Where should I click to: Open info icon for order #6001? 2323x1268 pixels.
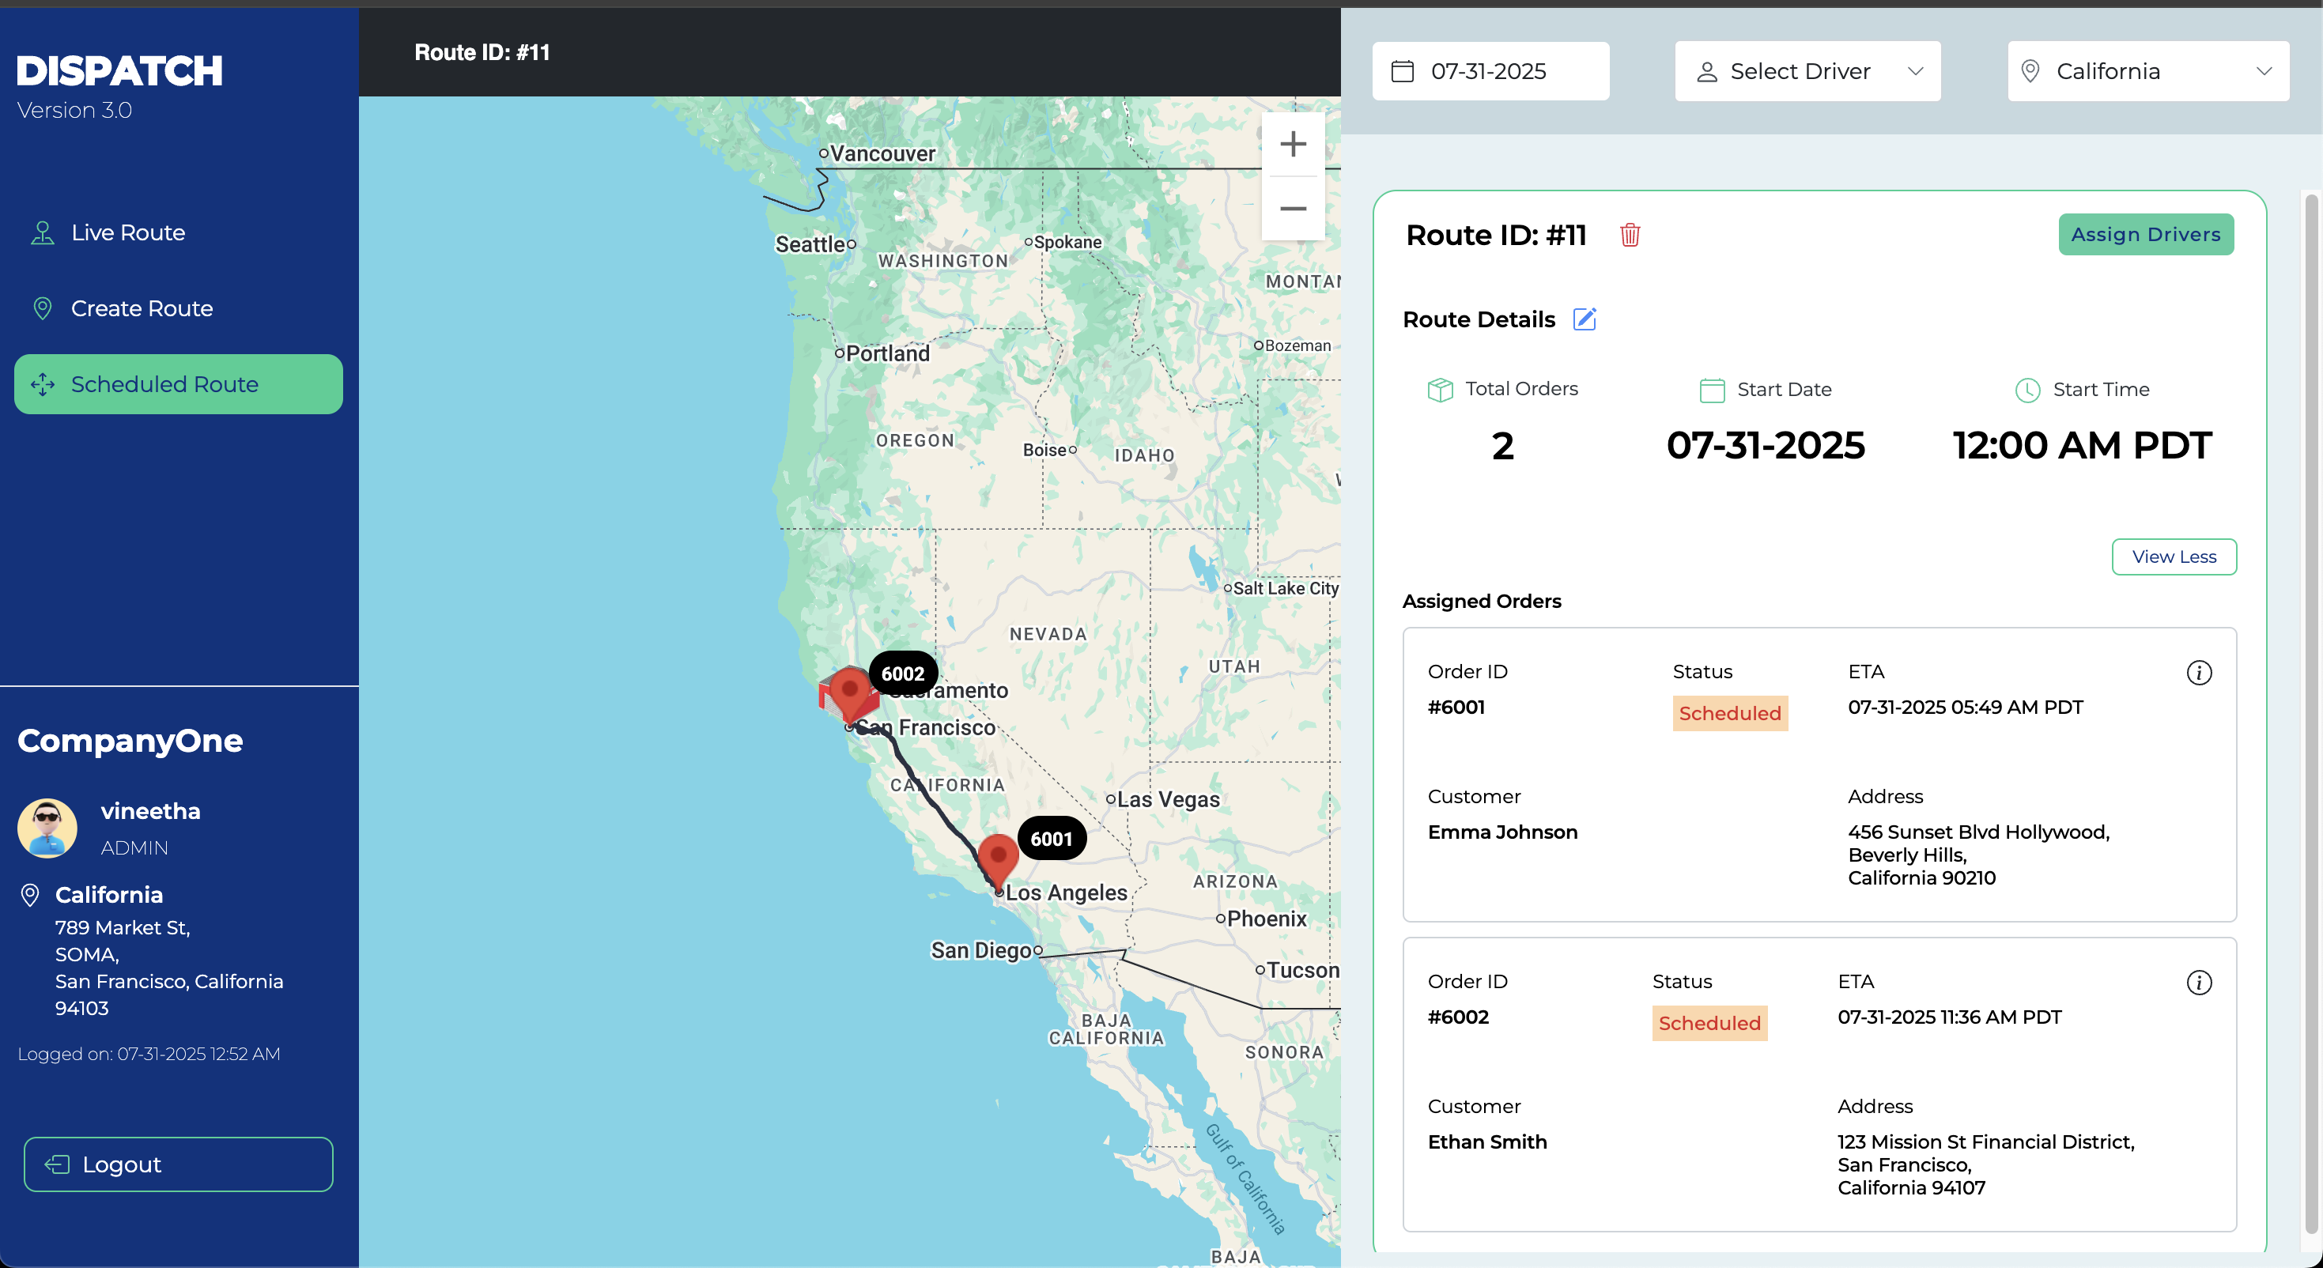tap(2199, 673)
